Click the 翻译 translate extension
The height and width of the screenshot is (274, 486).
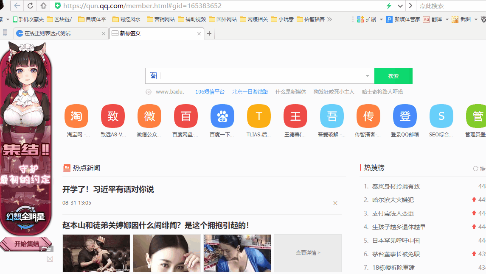433,19
